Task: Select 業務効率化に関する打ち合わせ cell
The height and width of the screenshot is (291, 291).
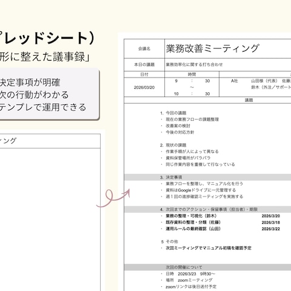Action: [228, 65]
